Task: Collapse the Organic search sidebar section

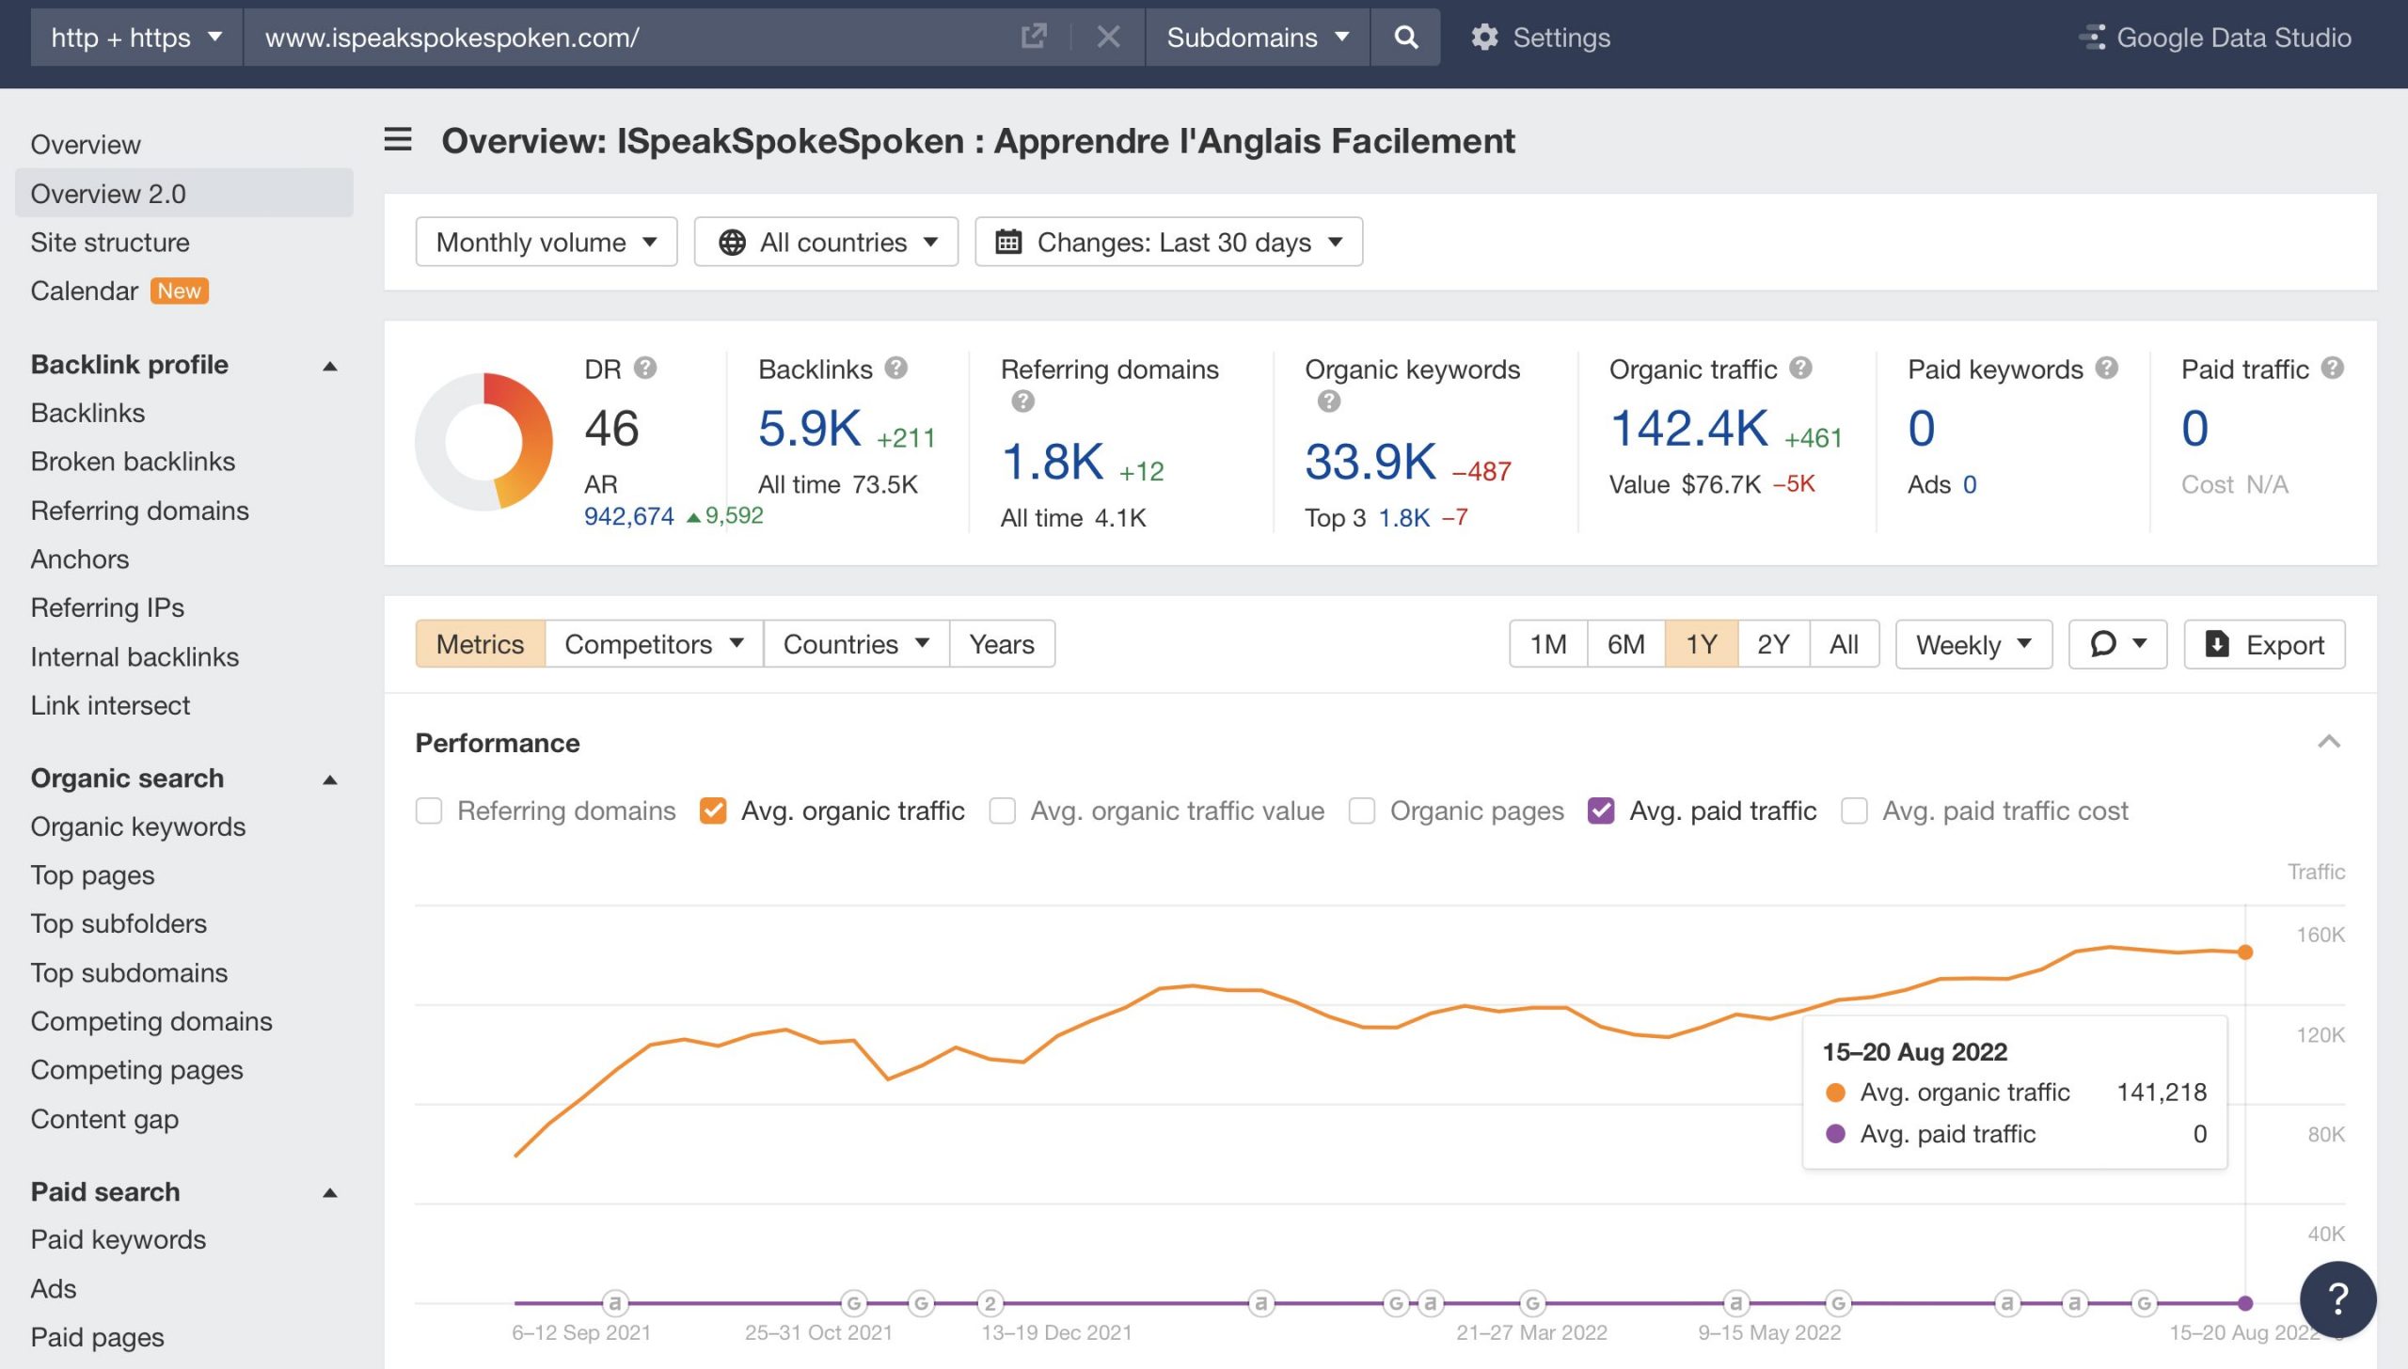Action: coord(330,779)
